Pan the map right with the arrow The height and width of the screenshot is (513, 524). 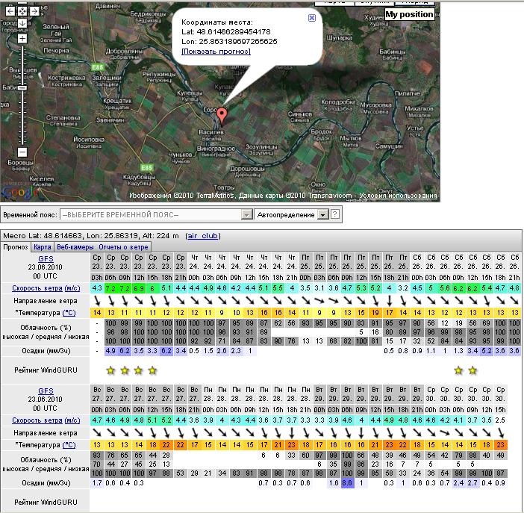coord(35,11)
